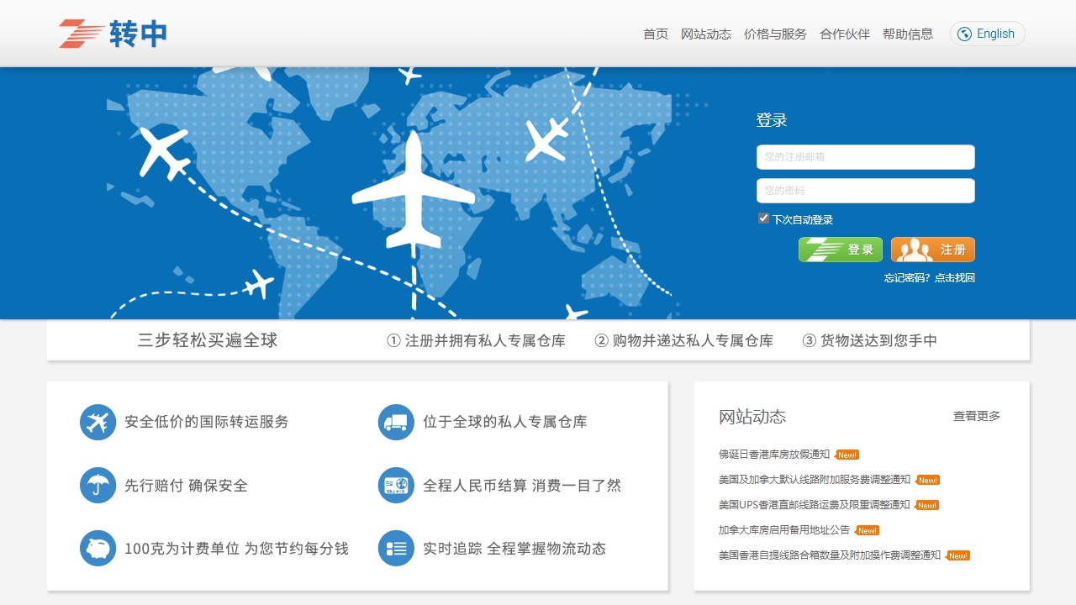The image size is (1076, 605).
Task: Click the 位于全球的私人专属仓库 text
Action: coord(505,422)
